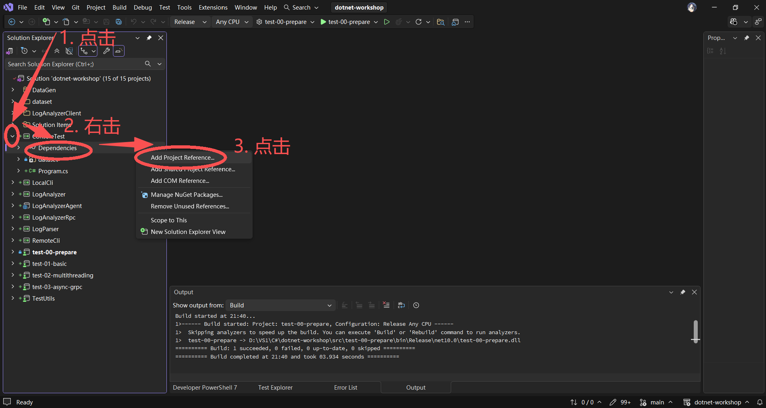
Task: Choose Add COM Reference menu entry
Action: click(x=194, y=181)
